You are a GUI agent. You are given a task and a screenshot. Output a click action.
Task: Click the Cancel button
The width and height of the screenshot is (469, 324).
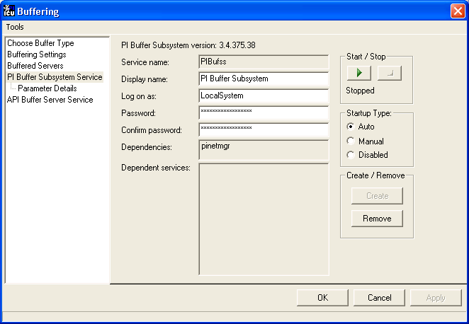tap(379, 298)
